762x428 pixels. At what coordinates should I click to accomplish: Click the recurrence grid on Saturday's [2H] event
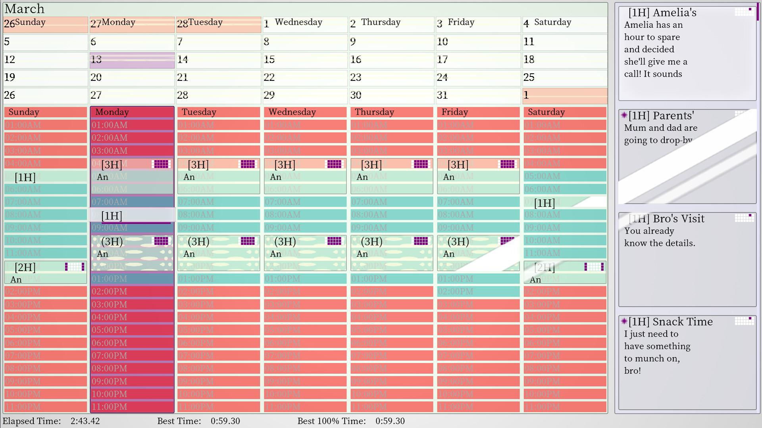(x=594, y=267)
